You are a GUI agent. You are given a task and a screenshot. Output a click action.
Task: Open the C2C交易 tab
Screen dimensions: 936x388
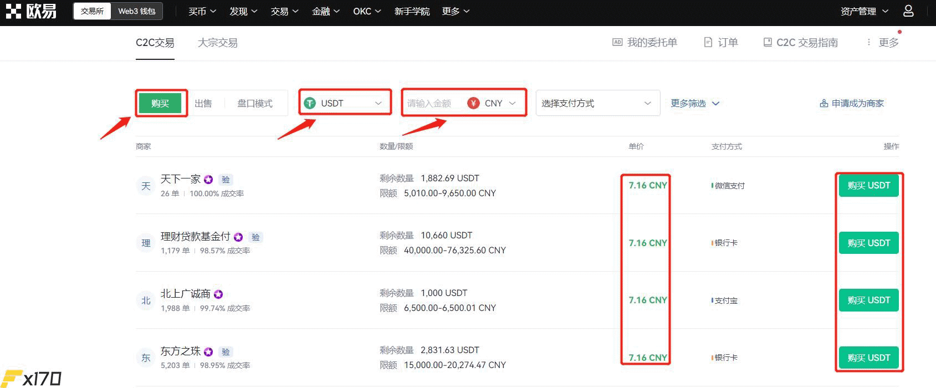[x=155, y=43]
